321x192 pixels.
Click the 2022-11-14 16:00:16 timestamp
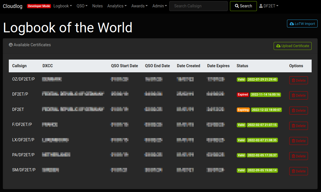pyautogui.click(x=265, y=94)
